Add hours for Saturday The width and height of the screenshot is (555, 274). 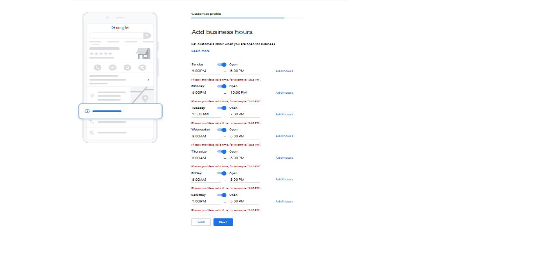(284, 202)
